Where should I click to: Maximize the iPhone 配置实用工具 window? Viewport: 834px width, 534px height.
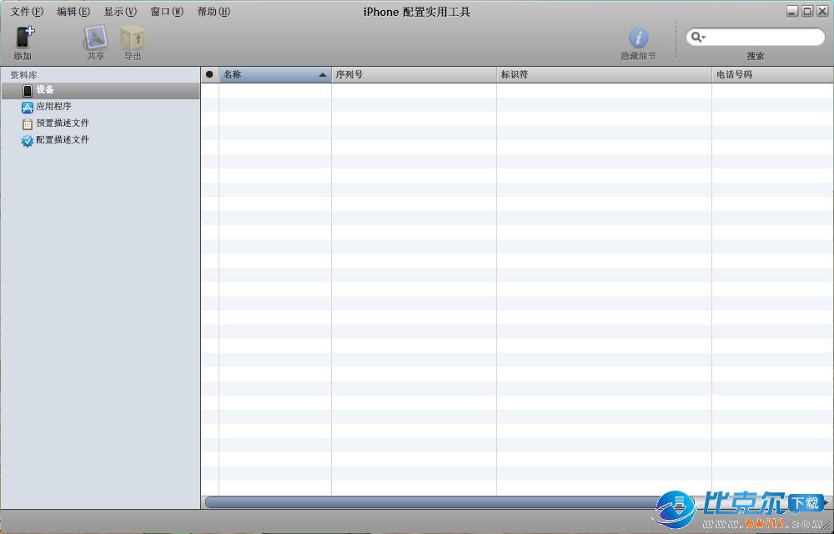point(807,11)
